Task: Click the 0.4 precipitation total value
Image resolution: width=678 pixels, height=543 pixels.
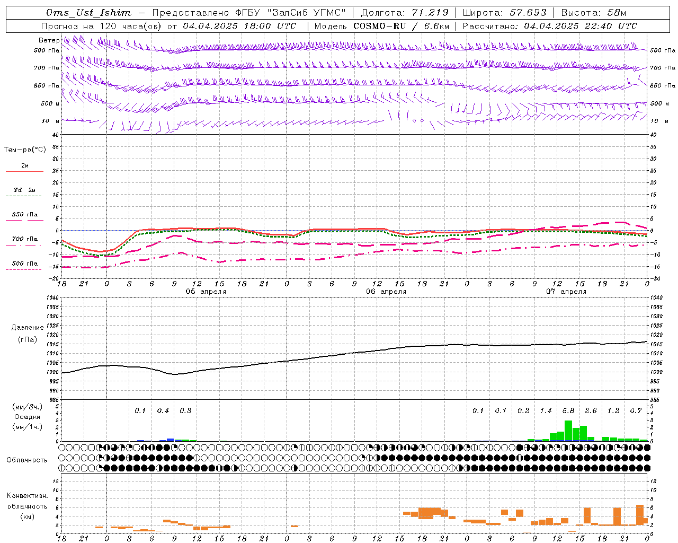Action: pos(163,411)
